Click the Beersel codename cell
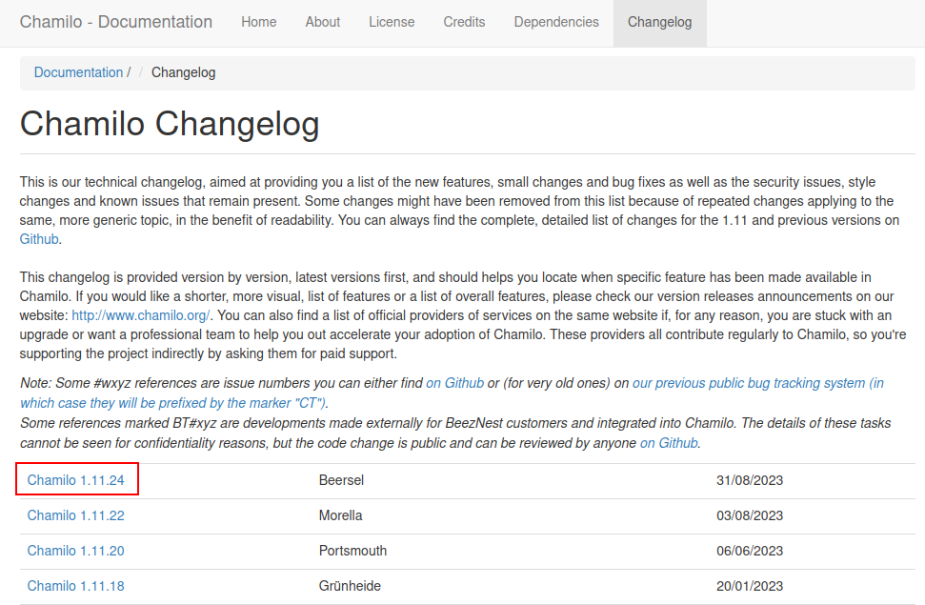Image resolution: width=925 pixels, height=605 pixels. coord(341,480)
